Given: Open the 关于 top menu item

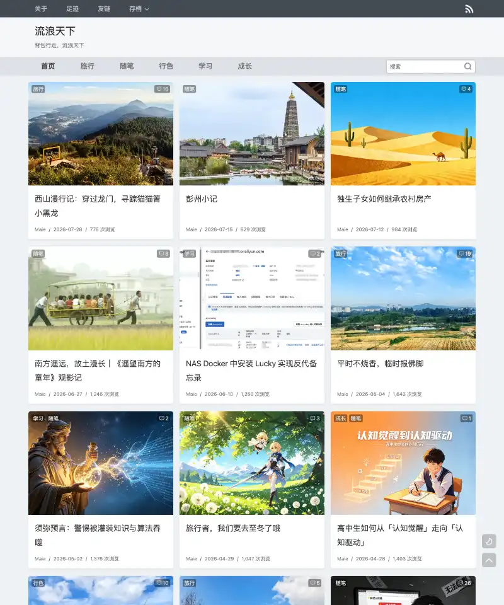Looking at the screenshot, I should 40,9.
